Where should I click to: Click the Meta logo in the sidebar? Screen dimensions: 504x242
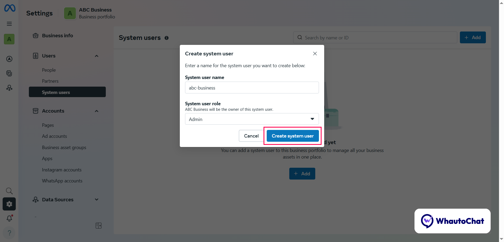9,8
